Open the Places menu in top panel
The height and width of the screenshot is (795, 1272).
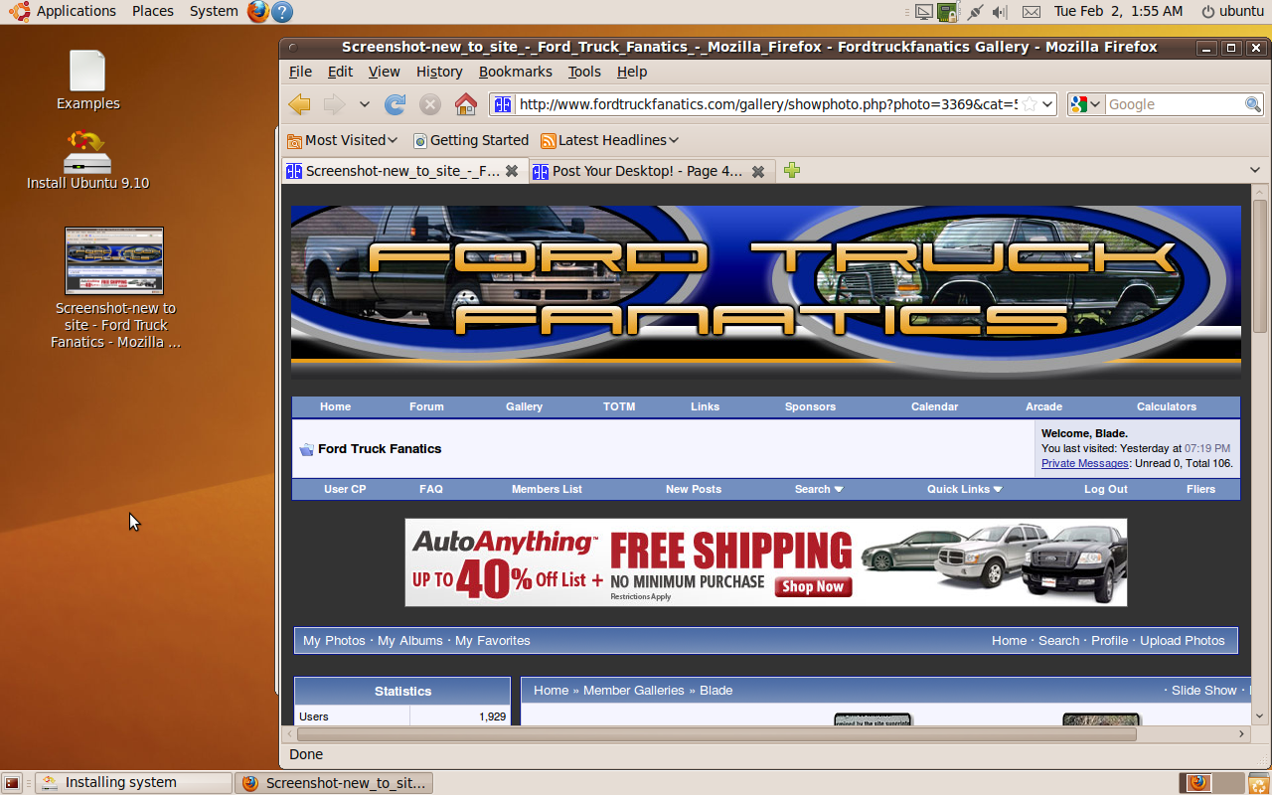152,11
